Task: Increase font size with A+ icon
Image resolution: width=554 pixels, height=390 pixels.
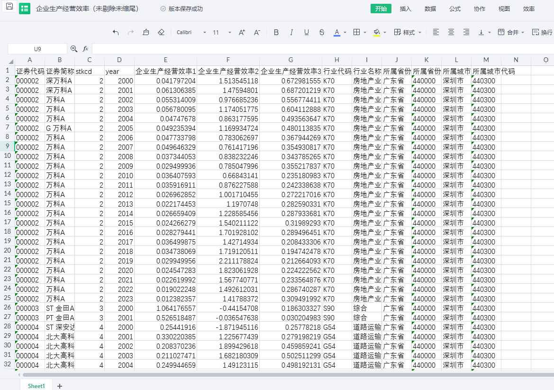Action: [x=242, y=33]
